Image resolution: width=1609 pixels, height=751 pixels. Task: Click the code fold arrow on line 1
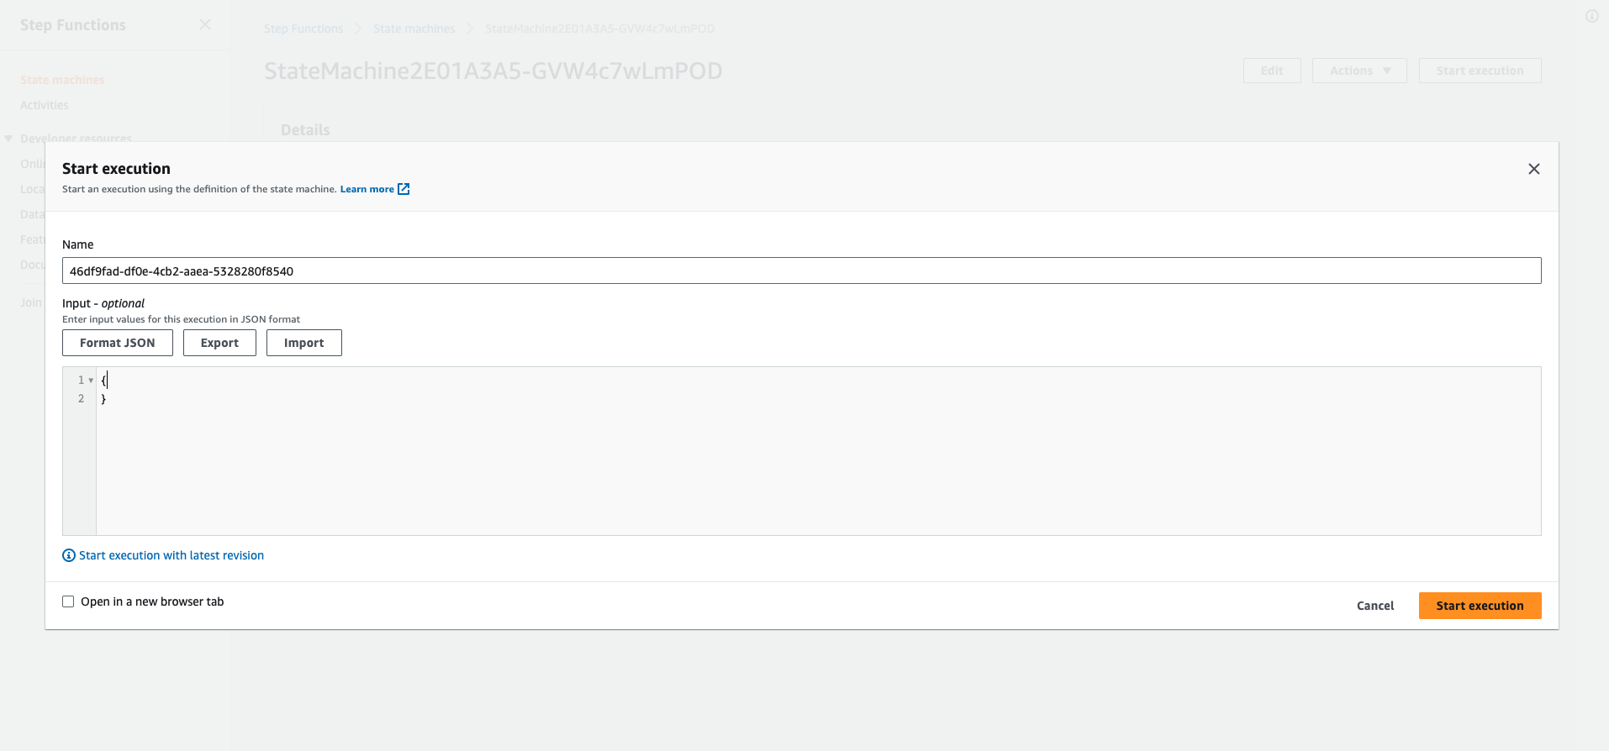click(92, 380)
